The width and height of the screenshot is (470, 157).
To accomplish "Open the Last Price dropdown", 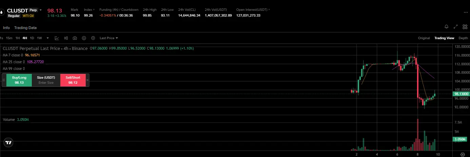I will click(x=109, y=38).
